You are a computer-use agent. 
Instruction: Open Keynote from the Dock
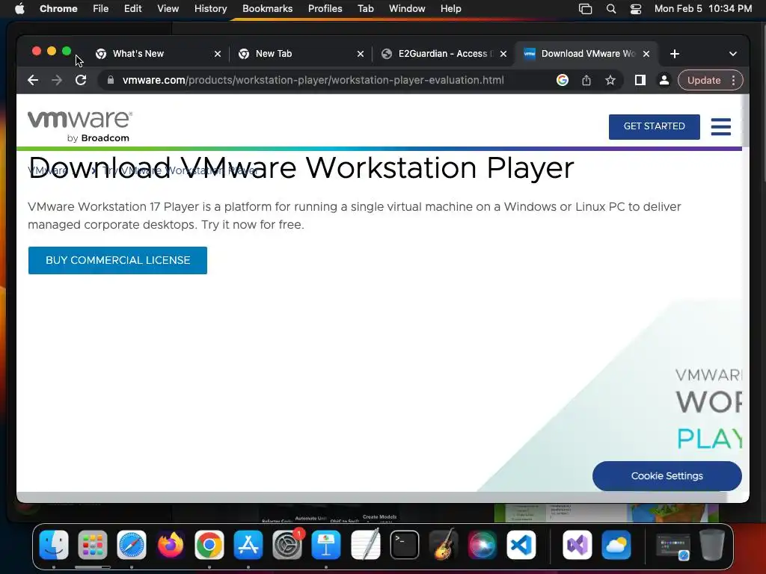326,545
